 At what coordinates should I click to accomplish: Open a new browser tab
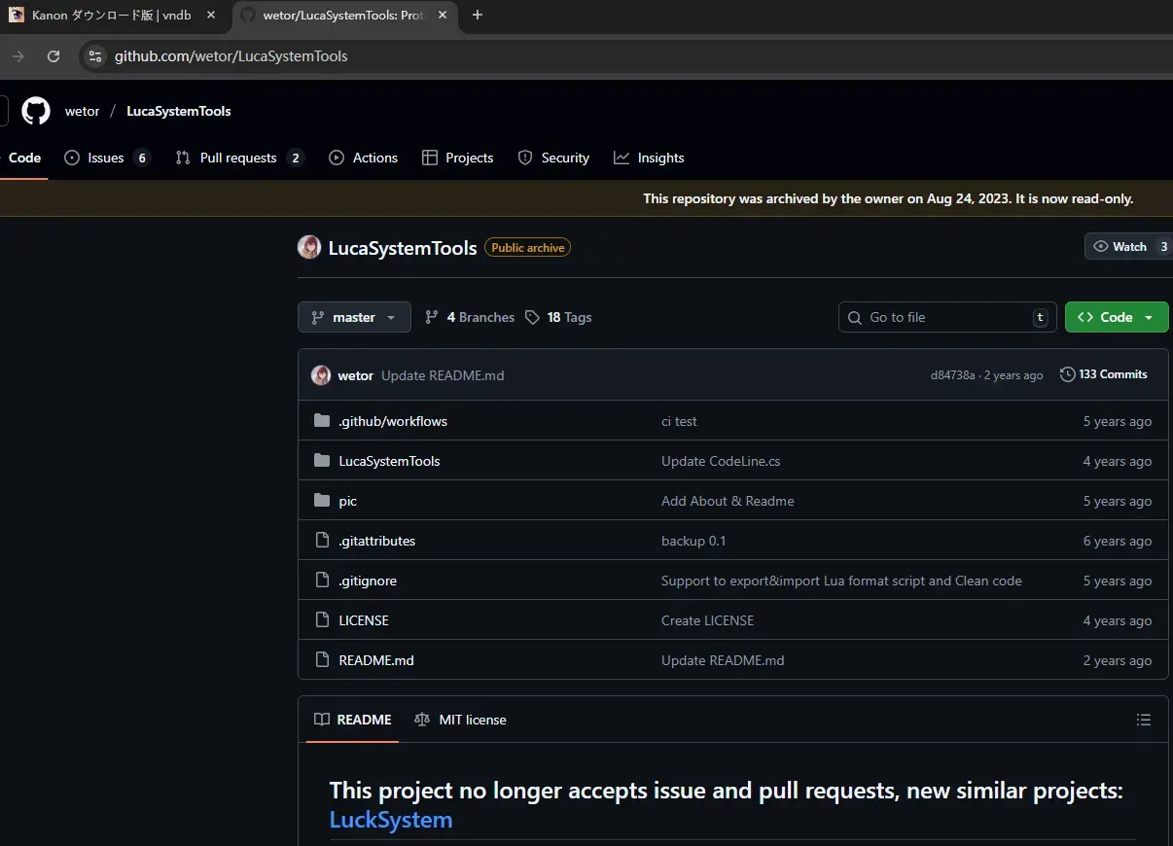coord(478,16)
